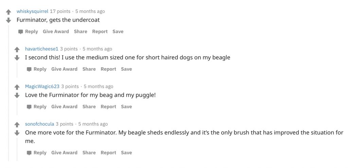Downvote MagicWagic623's puggle comment
This screenshot has height=168, width=348.
click(17, 95)
